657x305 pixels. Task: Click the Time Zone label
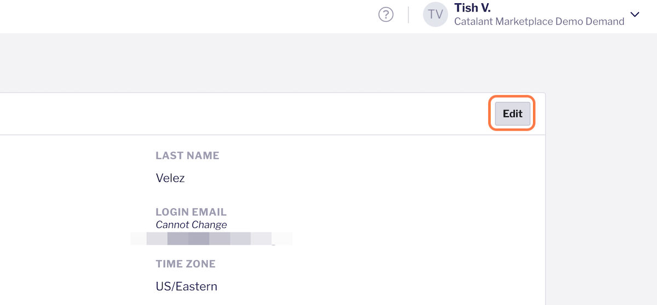[x=186, y=264]
